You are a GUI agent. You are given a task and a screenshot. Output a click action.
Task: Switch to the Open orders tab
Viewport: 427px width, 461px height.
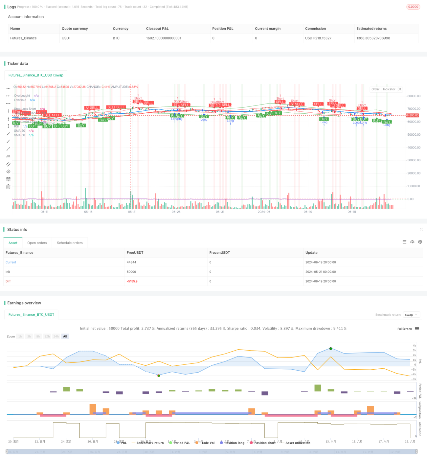(37, 243)
